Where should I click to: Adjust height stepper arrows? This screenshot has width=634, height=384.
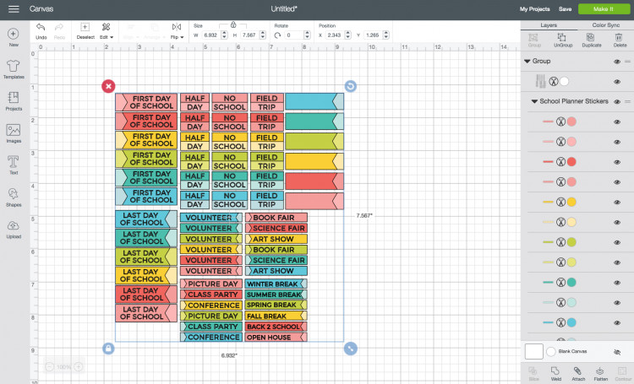click(263, 35)
